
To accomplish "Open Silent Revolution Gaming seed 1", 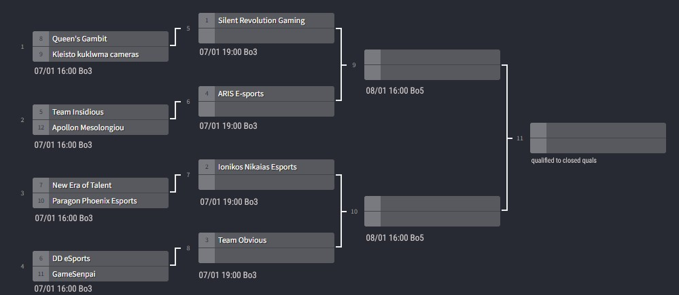I will [266, 21].
